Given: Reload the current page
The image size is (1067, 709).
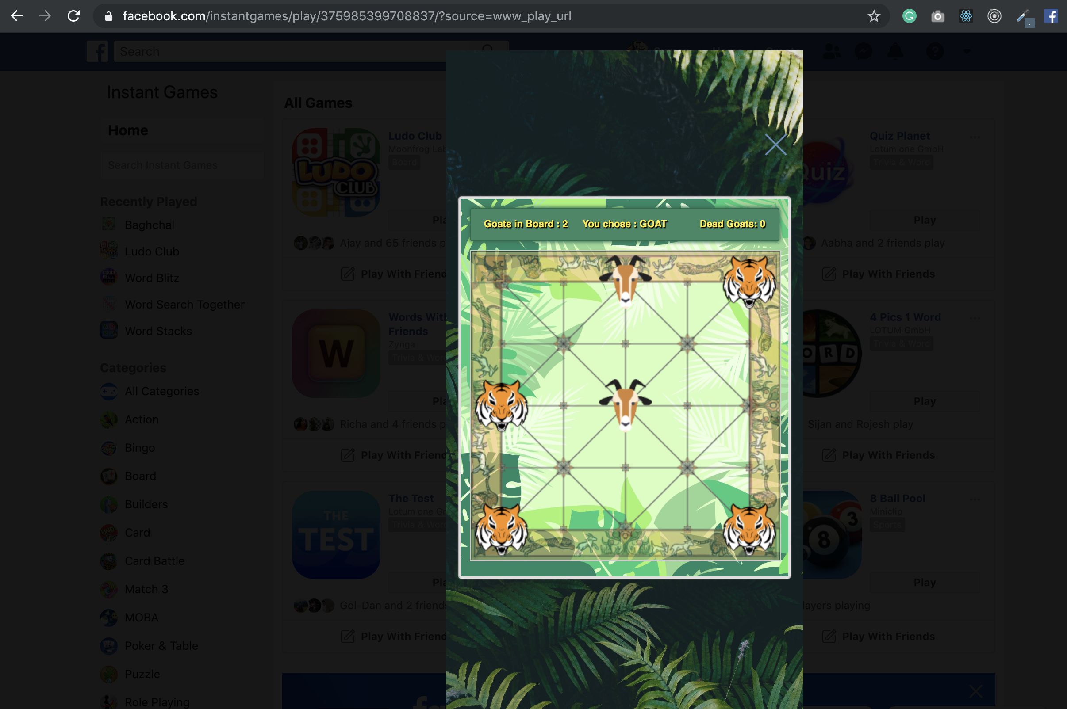Looking at the screenshot, I should pos(73,16).
